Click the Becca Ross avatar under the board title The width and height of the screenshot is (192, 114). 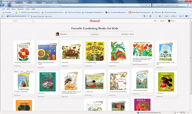[57, 34]
